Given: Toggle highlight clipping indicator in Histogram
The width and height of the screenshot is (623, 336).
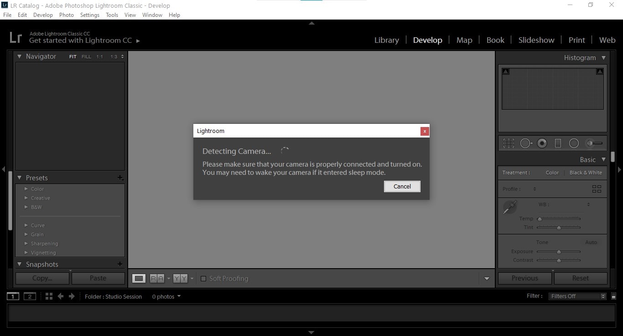Looking at the screenshot, I should point(600,71).
